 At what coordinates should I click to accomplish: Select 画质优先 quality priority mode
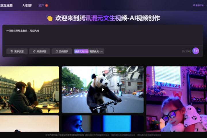click(96, 51)
